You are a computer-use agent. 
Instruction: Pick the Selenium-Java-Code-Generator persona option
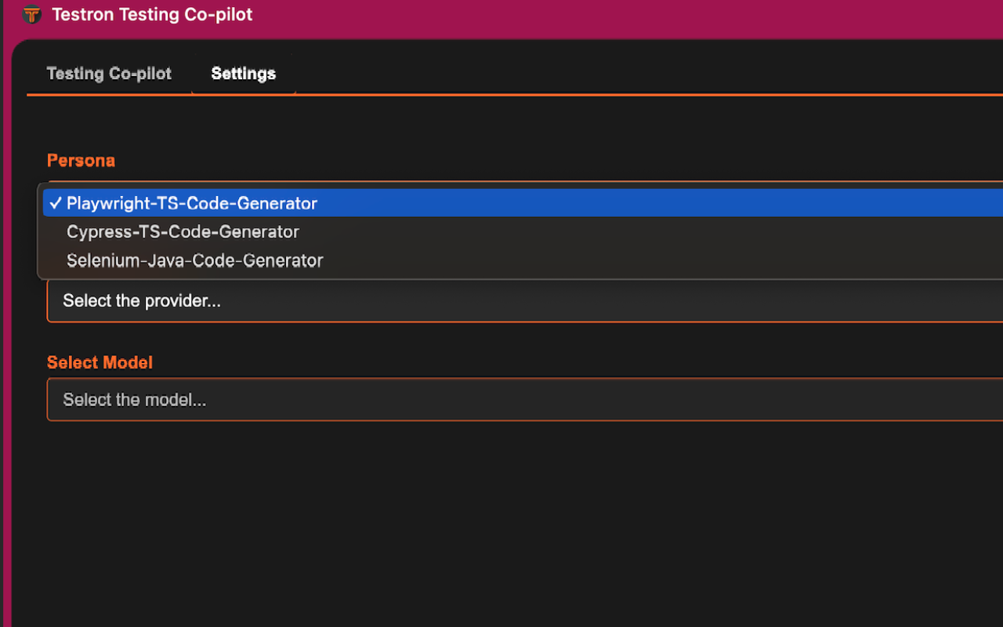pos(194,260)
